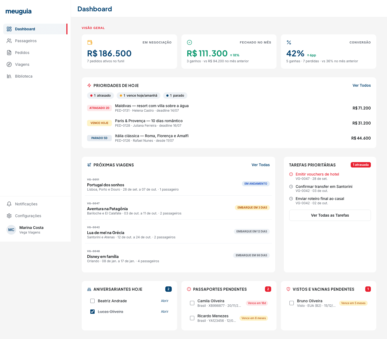This screenshot has width=387, height=339.
Task: Click the Pedidos document icon
Action: pyautogui.click(x=9, y=53)
